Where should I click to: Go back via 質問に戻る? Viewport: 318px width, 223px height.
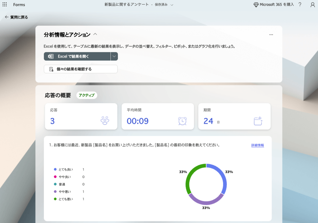point(16,17)
